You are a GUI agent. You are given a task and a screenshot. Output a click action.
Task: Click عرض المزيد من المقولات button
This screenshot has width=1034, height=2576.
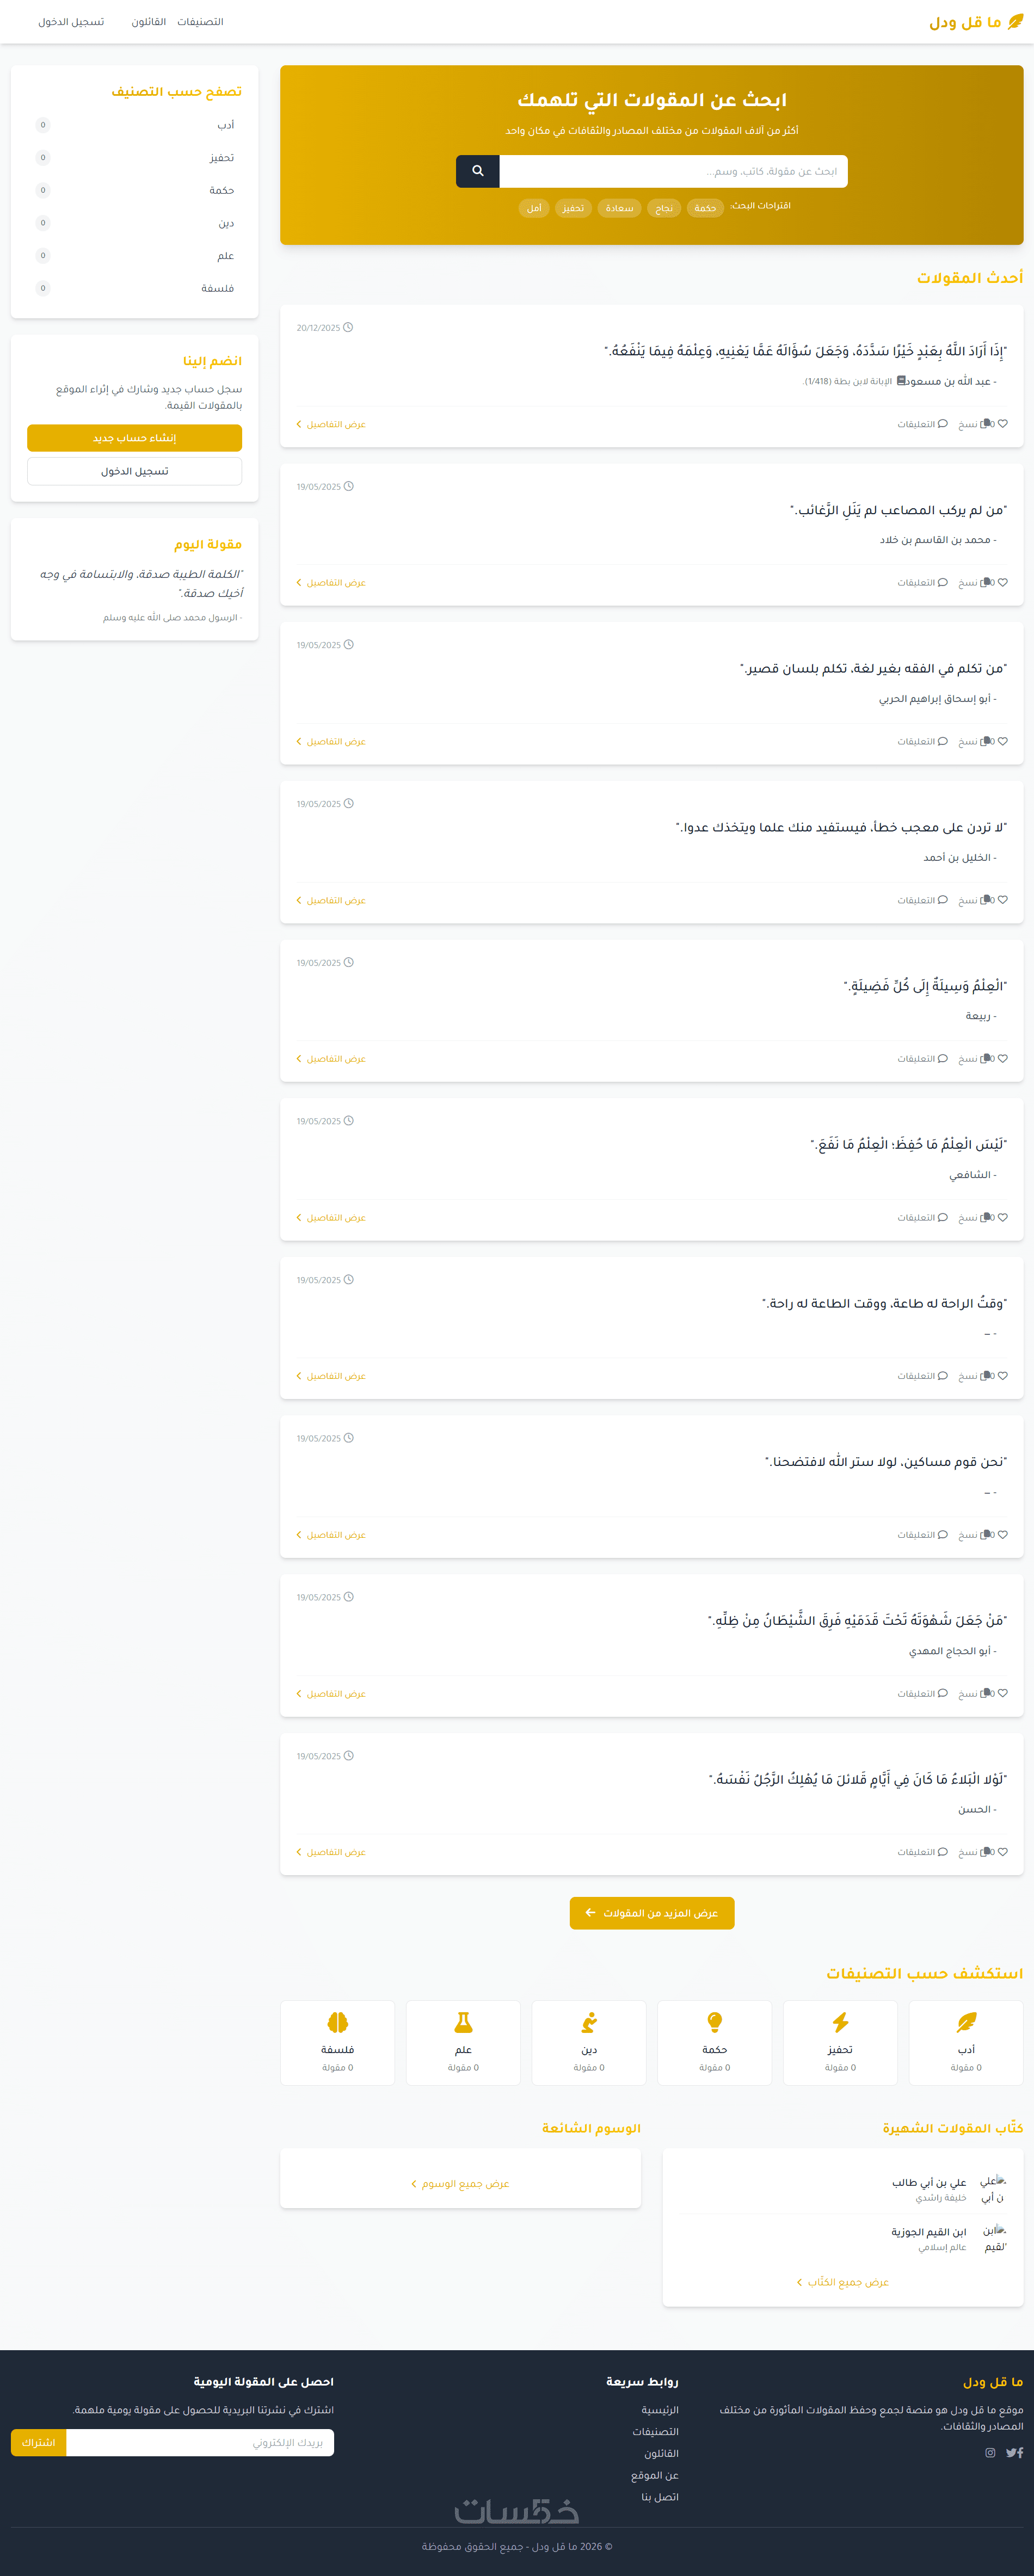click(652, 1912)
